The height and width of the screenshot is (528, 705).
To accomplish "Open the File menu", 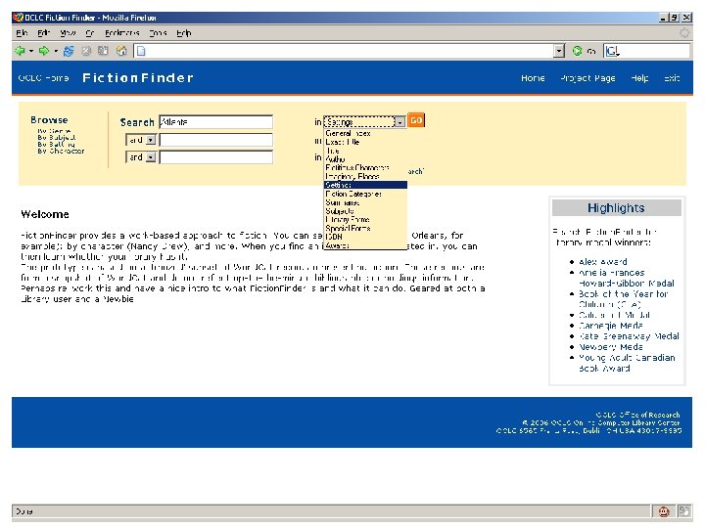I will 22,33.
